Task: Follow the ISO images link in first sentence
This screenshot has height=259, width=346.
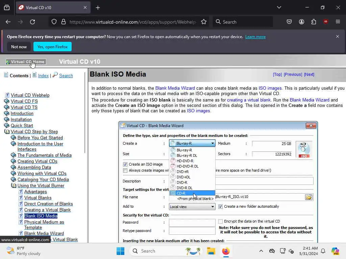Action: pyautogui.click(x=270, y=88)
